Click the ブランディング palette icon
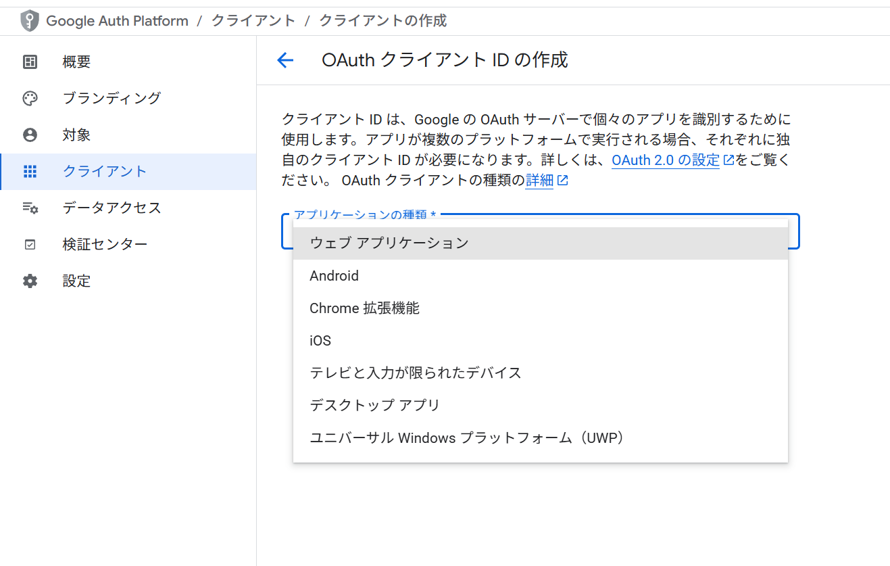Image resolution: width=890 pixels, height=566 pixels. pos(30,99)
